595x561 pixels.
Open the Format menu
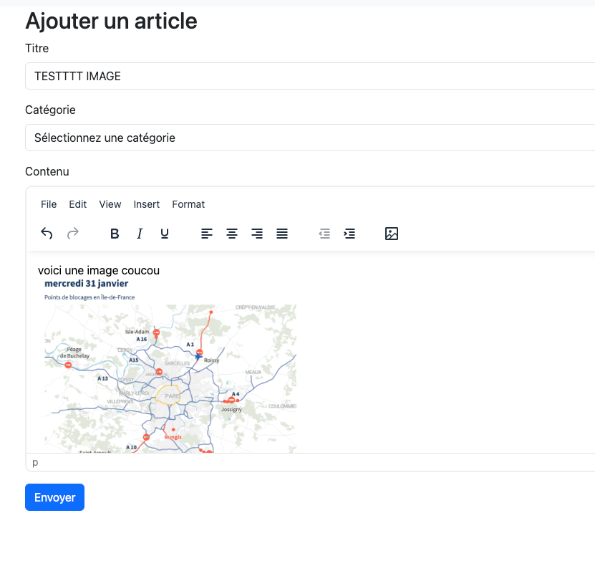tap(188, 204)
